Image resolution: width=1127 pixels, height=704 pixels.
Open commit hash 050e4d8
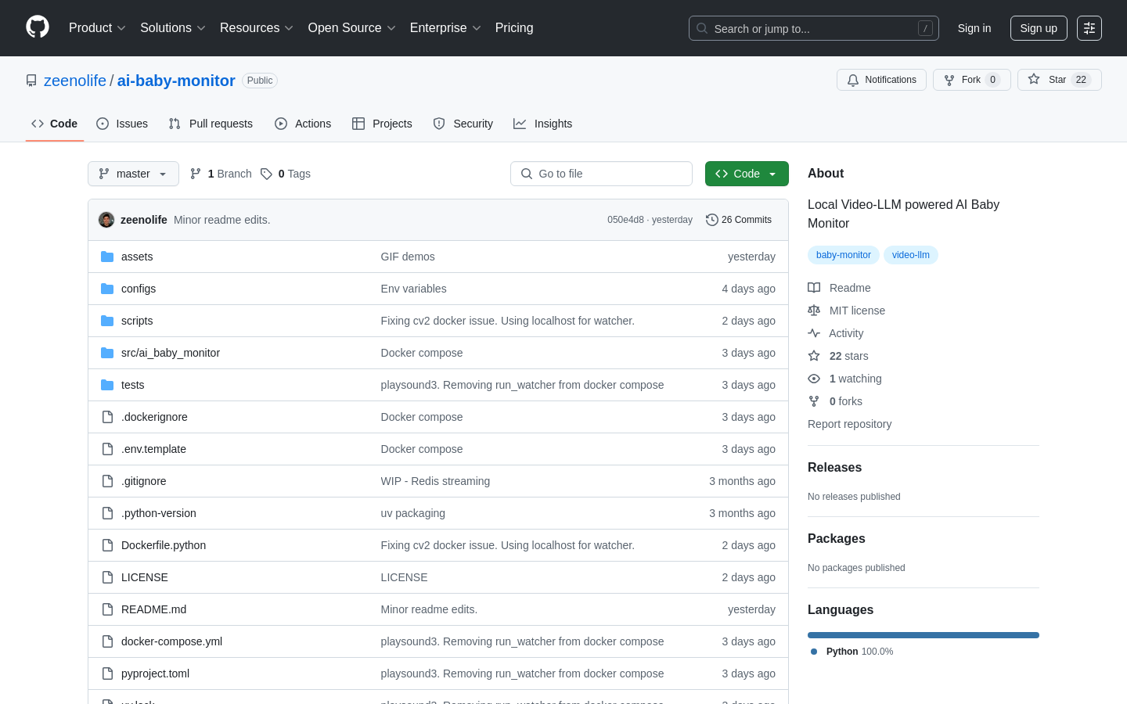click(x=625, y=220)
